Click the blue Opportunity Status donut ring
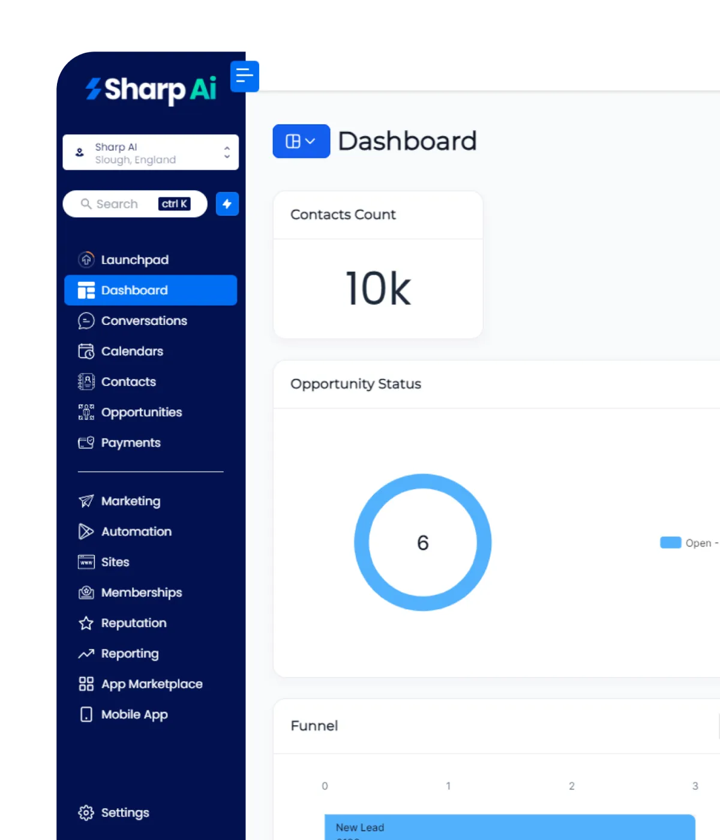 [362, 543]
